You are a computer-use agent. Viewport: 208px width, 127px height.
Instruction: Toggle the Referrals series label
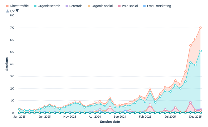point(76,6)
